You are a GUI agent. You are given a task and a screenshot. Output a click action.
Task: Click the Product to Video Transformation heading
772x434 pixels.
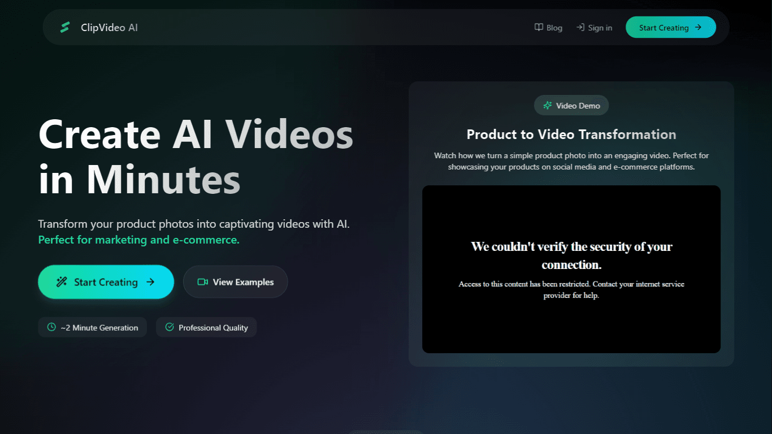point(571,134)
